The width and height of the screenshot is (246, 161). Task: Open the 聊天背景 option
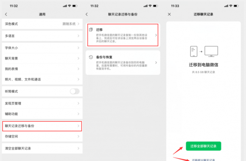(42, 58)
